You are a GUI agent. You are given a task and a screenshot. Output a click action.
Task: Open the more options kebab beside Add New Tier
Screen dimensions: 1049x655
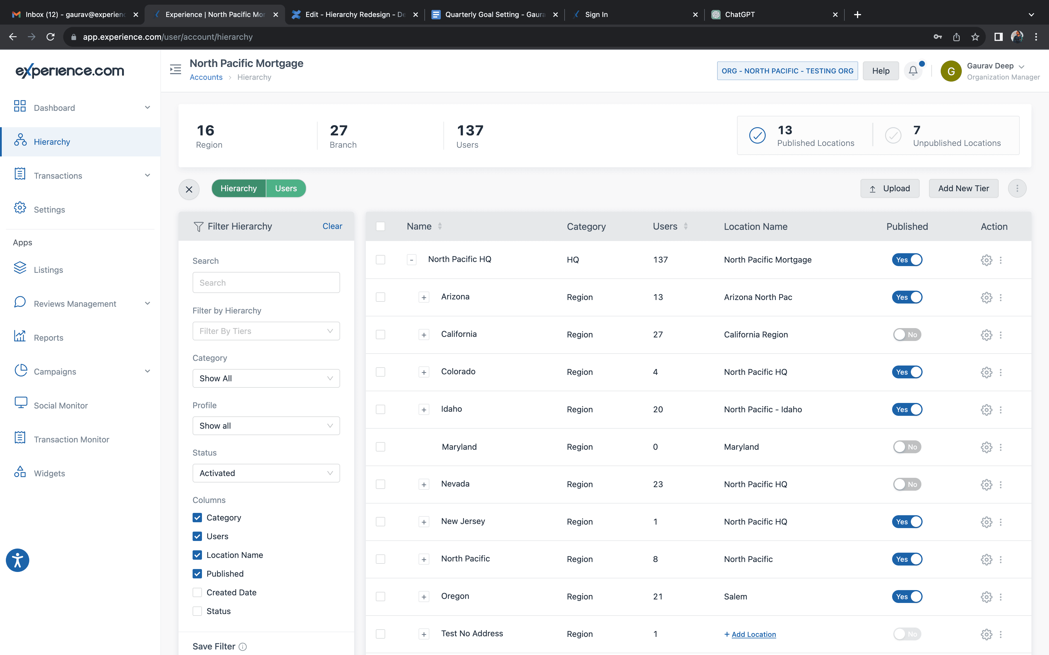(x=1017, y=188)
